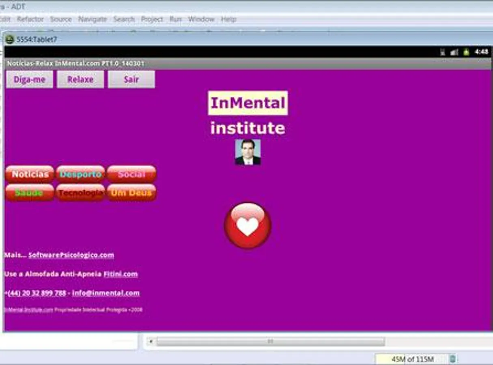The image size is (493, 365).
Task: Open the Social category button
Action: tap(131, 174)
